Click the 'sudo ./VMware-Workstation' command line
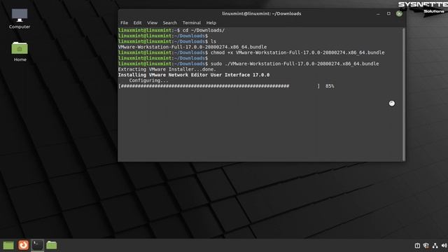Screen dimensions: 448x252 pyautogui.click(x=248, y=64)
